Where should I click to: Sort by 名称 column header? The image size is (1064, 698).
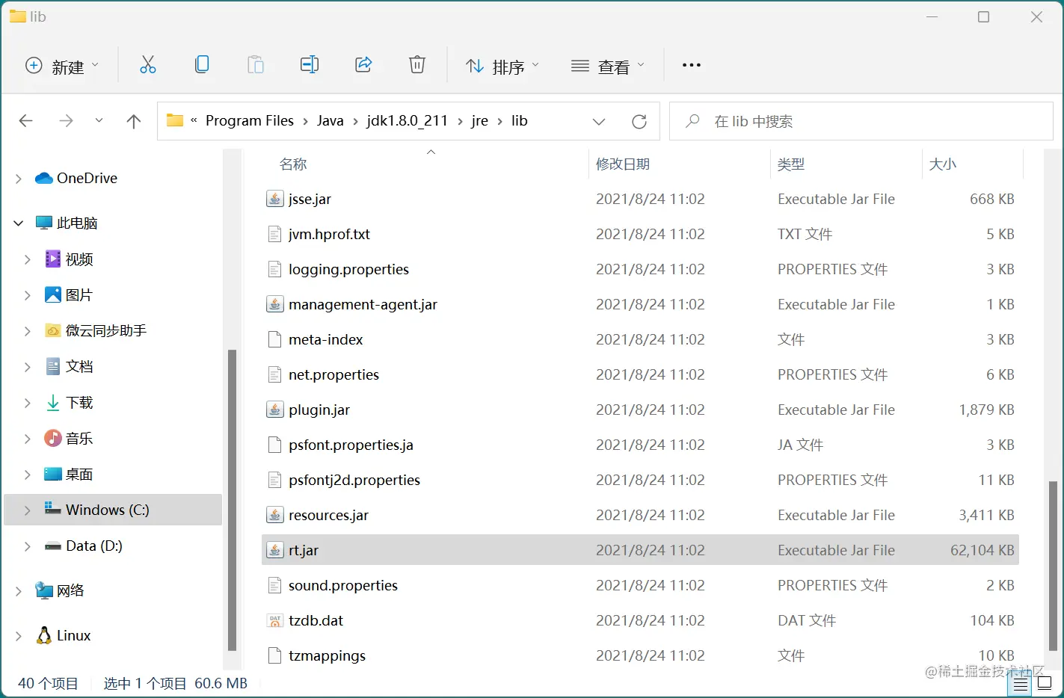pos(293,164)
